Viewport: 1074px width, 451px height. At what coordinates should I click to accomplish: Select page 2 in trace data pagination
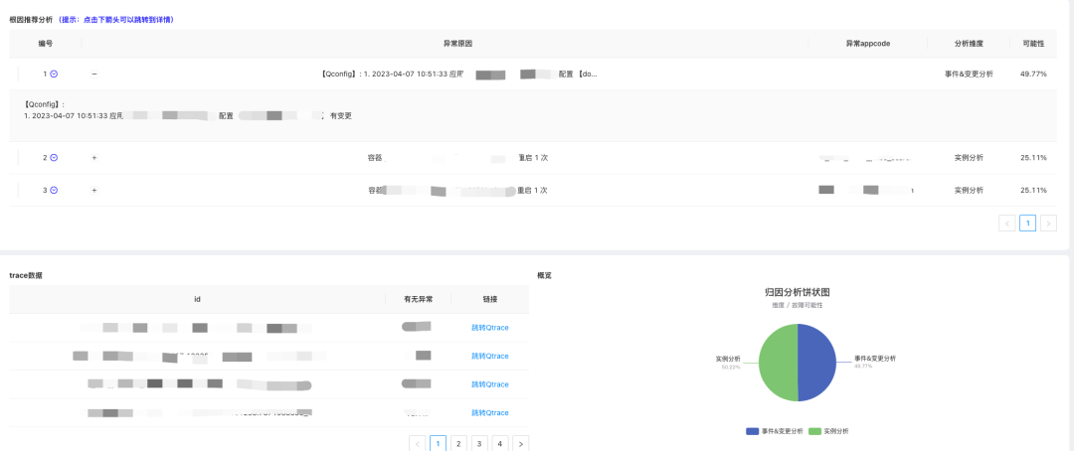(x=458, y=443)
